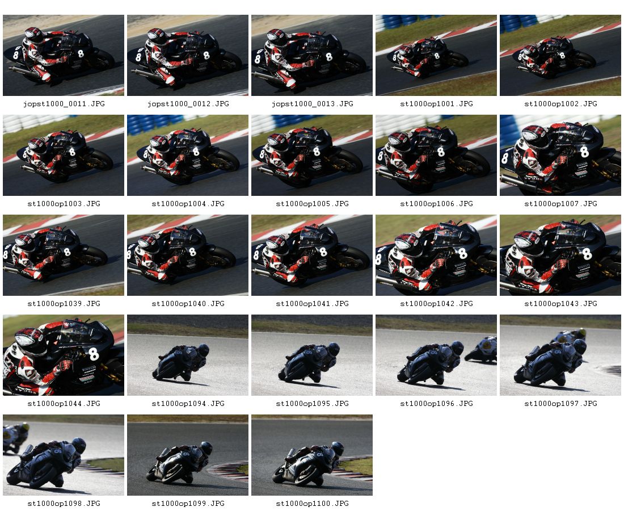Open the st1000op1041.JPG picture

311,256
